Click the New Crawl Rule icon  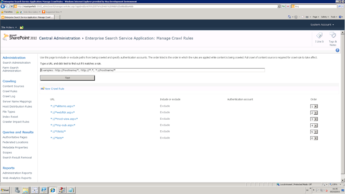pos(42,88)
